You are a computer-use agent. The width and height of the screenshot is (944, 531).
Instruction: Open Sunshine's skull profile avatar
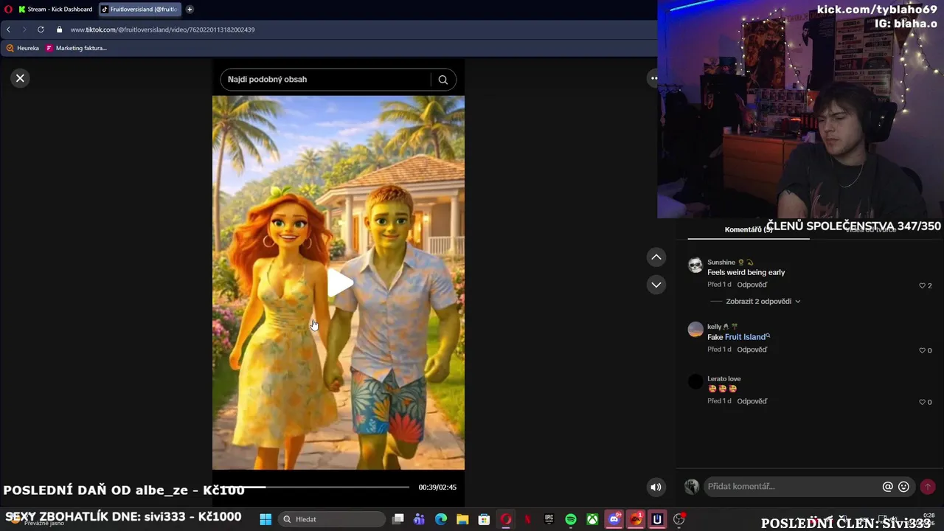pyautogui.click(x=695, y=265)
